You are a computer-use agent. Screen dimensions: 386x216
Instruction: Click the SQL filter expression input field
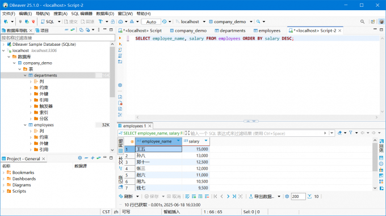pyautogui.click(x=256, y=133)
